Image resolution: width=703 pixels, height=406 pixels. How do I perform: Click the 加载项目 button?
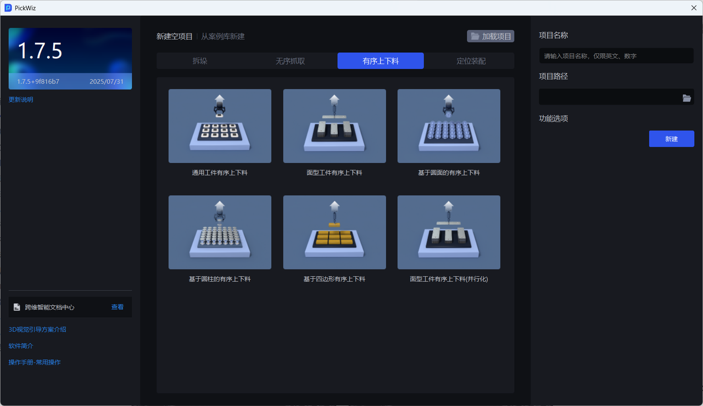[x=490, y=36]
